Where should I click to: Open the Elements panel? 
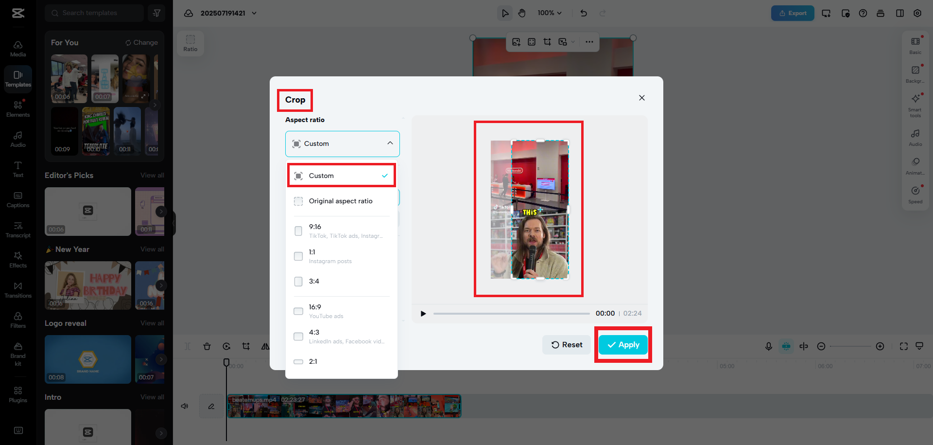click(17, 108)
